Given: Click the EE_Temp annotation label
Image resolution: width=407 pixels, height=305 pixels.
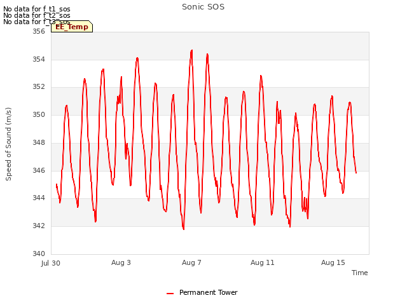Looking at the screenshot, I should tap(72, 27).
